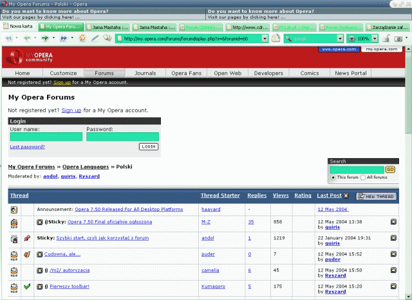Open the address bar dropdown arrow
412x300 pixels.
265,39
